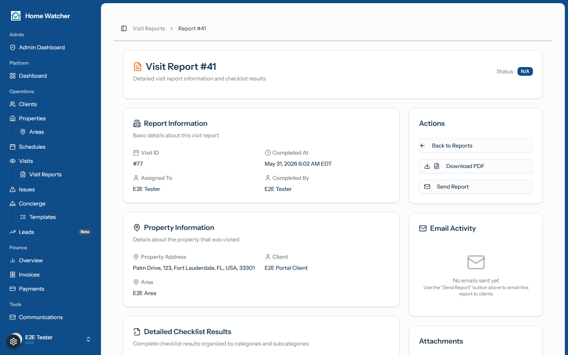
Task: Open Issues in sidebar
Action: (x=50, y=189)
